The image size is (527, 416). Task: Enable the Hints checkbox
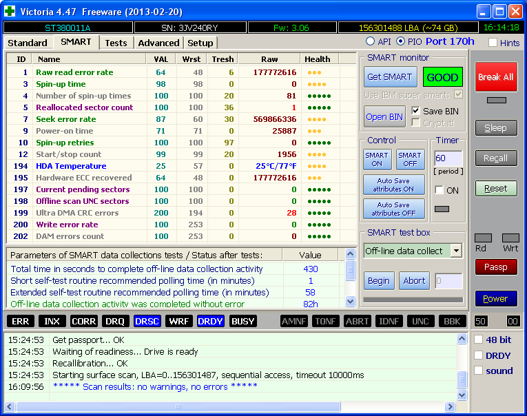tap(493, 43)
